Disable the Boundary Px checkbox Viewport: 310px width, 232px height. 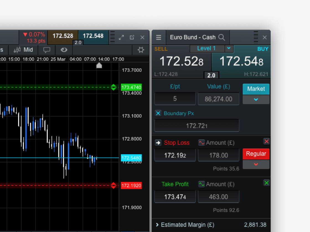[158, 113]
